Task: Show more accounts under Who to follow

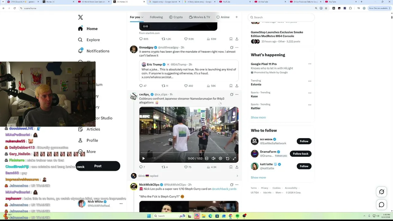Action: [x=258, y=178]
